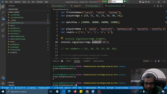Sync changes icon in status bar
The width and height of the screenshot is (167, 94).
point(12,88)
